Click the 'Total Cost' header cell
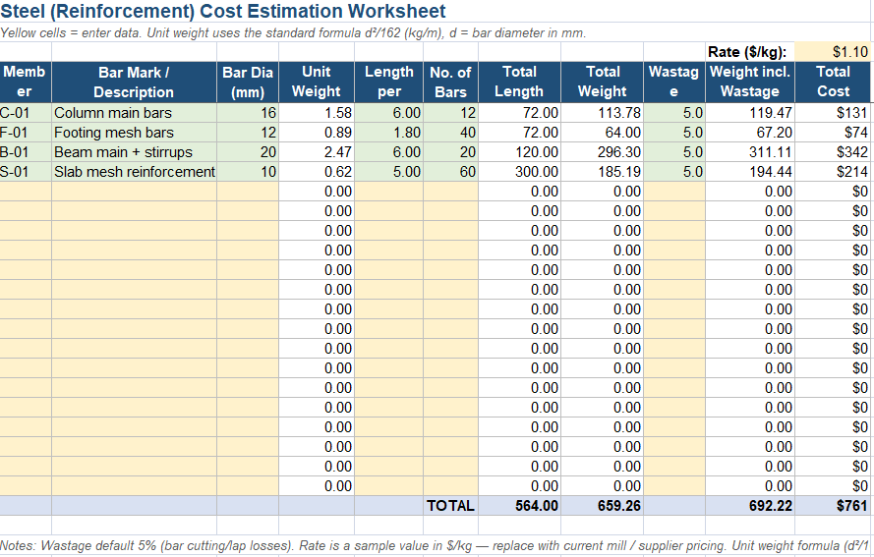This screenshot has width=874, height=557. [832, 82]
